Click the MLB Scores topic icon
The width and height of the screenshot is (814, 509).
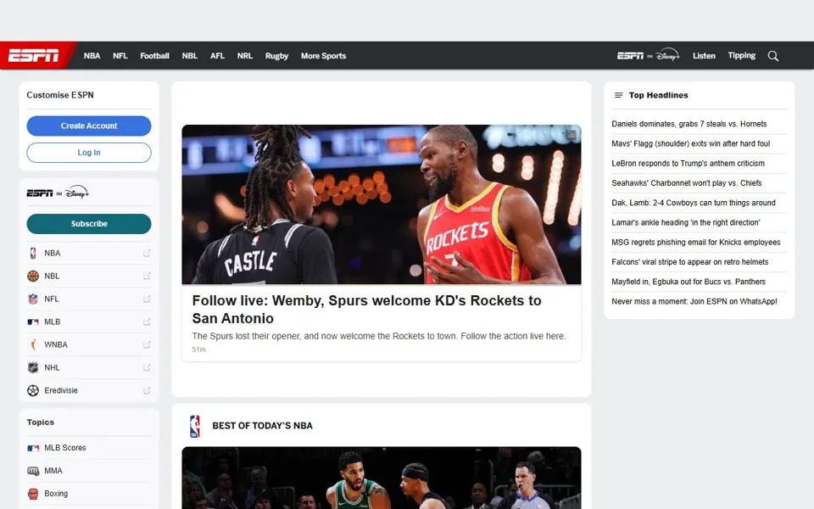pos(33,448)
